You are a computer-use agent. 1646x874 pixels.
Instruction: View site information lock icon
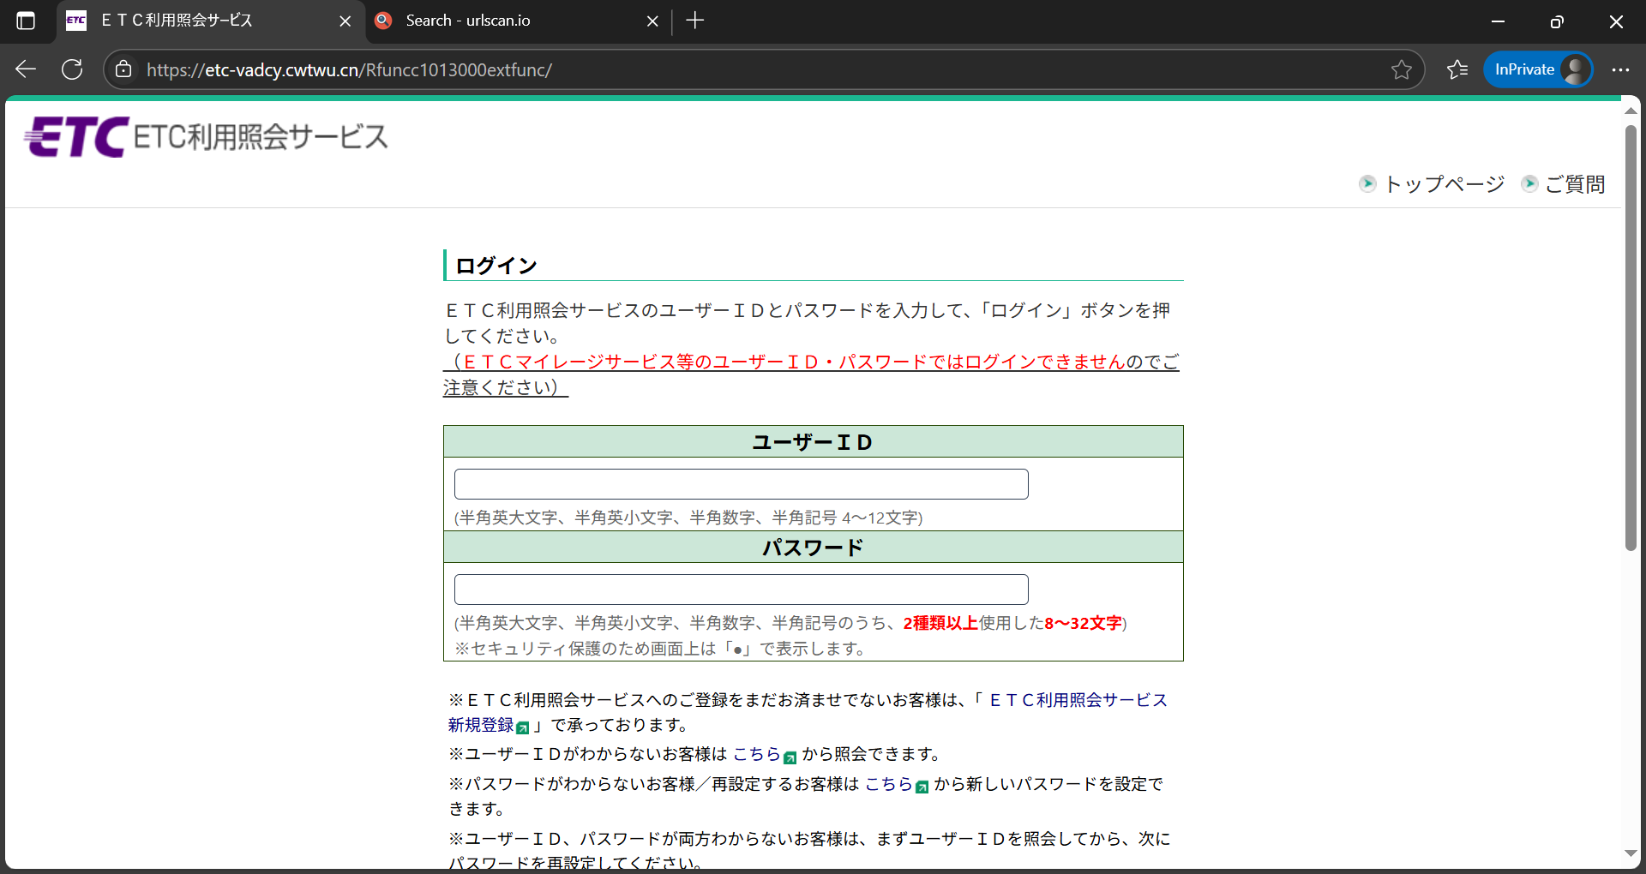point(123,69)
